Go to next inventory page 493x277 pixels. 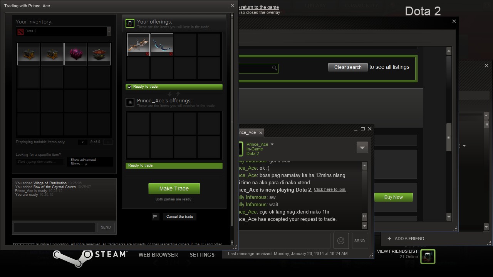coord(108,142)
